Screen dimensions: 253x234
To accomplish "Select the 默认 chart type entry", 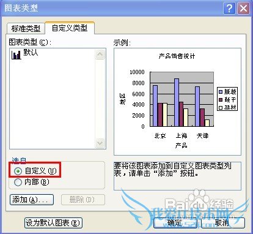I will click(x=31, y=53).
